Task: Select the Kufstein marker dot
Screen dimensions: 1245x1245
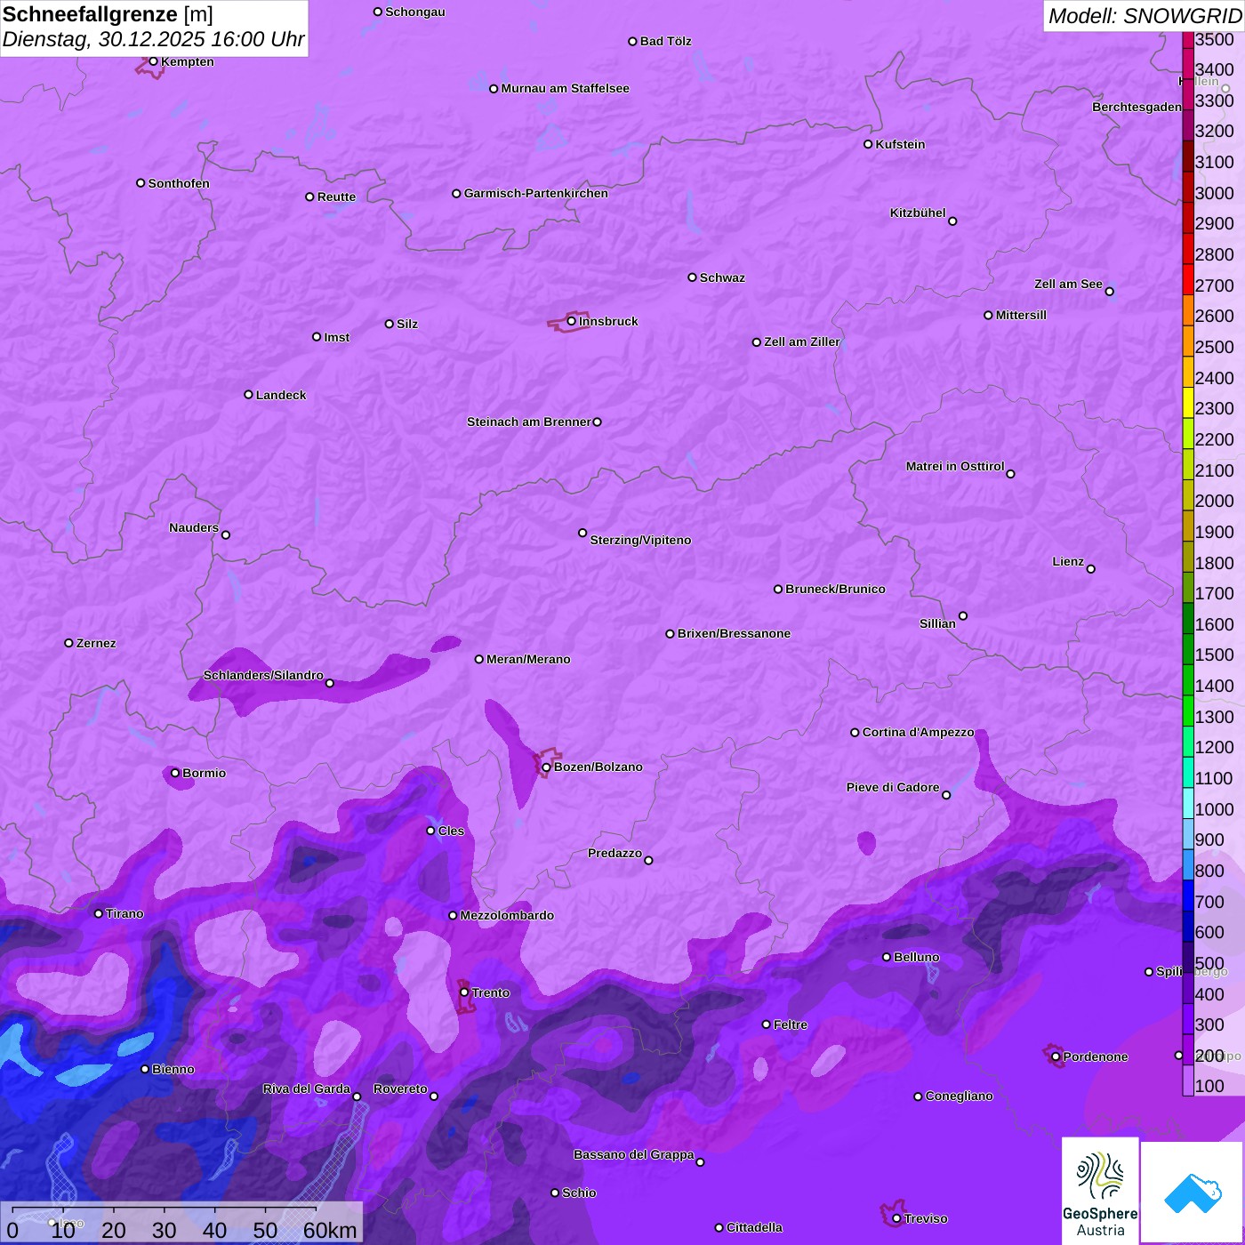Action: [868, 144]
